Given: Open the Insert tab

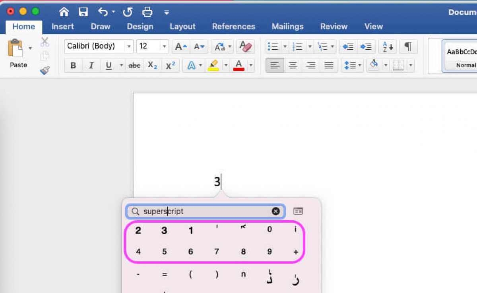Looking at the screenshot, I should [62, 27].
